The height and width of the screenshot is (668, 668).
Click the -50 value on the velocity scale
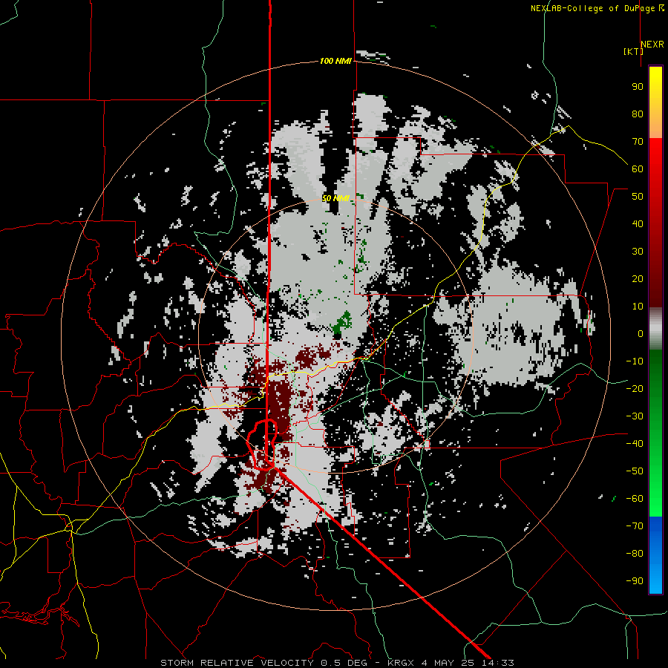(x=635, y=471)
